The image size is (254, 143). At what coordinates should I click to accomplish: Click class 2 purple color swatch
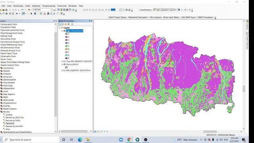click(x=66, y=37)
